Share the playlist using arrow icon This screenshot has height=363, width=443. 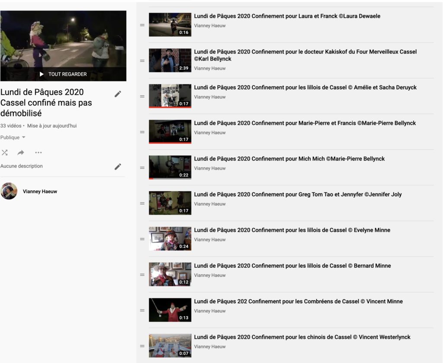[x=21, y=153]
